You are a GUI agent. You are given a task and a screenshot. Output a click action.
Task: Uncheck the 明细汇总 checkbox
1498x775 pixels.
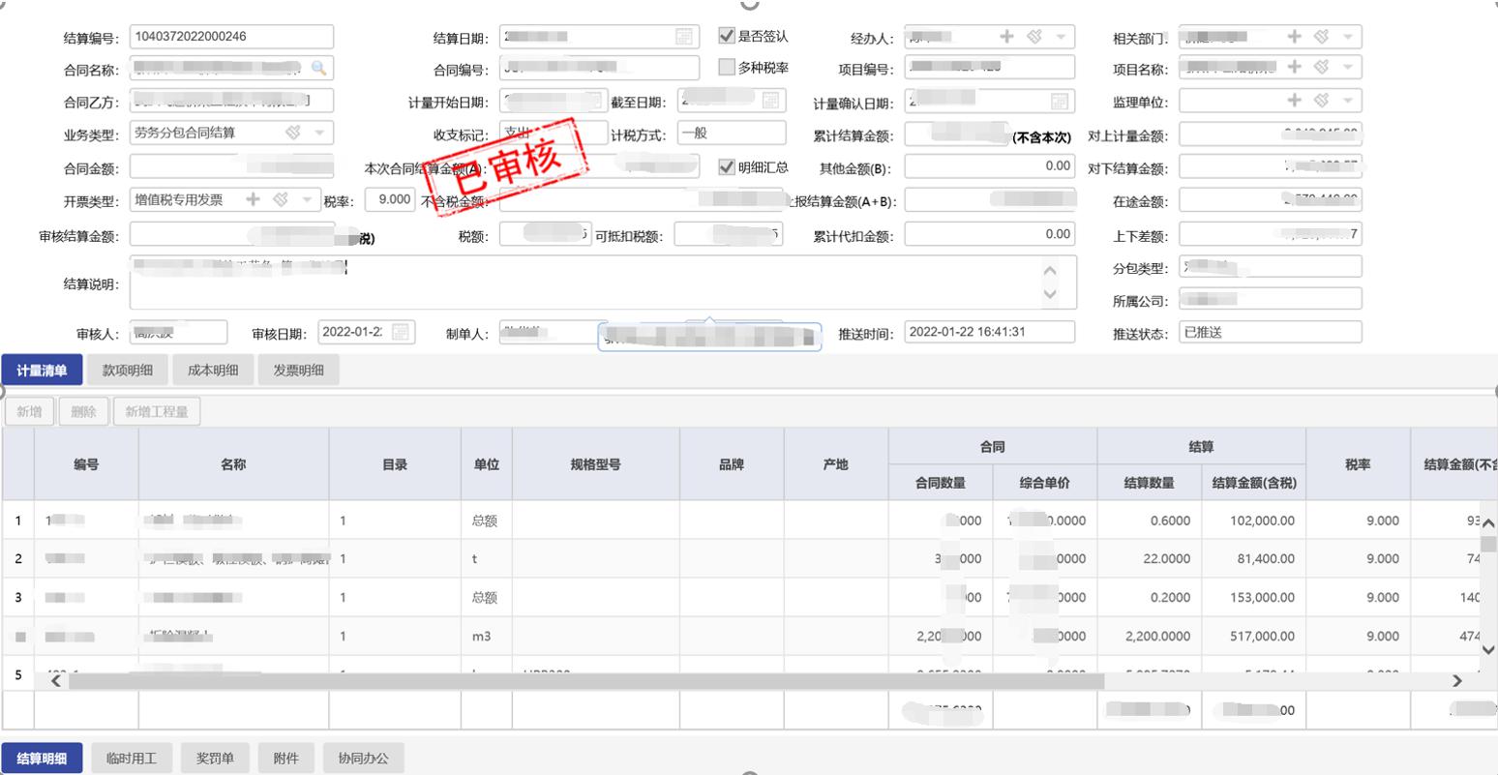727,167
